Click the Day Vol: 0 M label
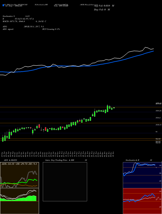Screen dimensions: 162x214 pyautogui.click(x=102, y=9)
